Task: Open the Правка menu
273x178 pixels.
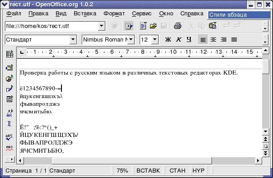Action: point(38,14)
